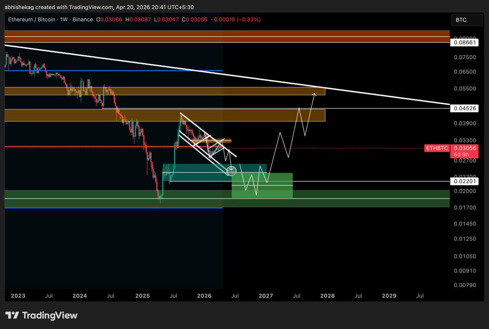The height and width of the screenshot is (329, 489).
Task: Click 0.07500 on the price scale
Action: 466,57
